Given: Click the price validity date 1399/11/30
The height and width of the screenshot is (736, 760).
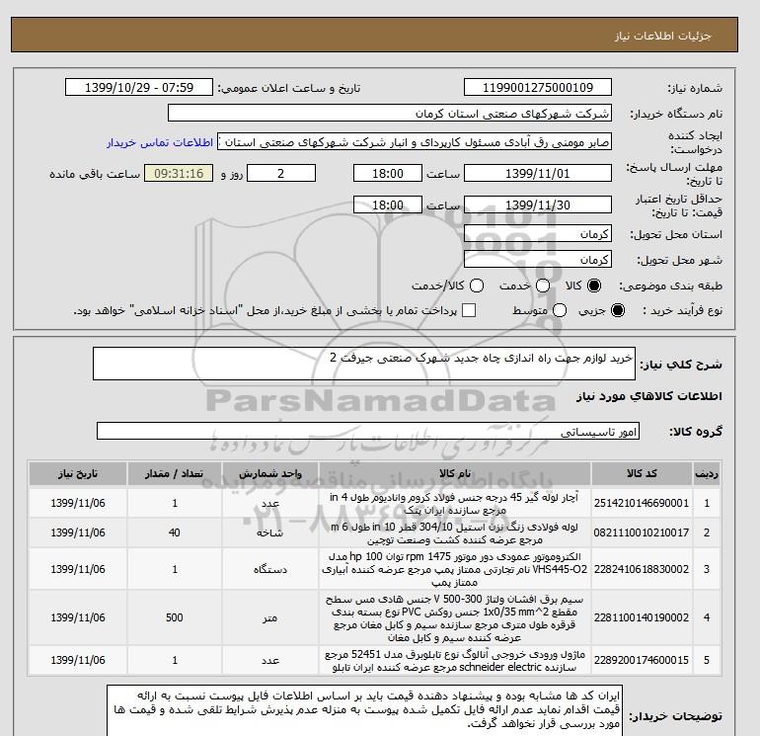Looking at the screenshot, I should [x=538, y=205].
